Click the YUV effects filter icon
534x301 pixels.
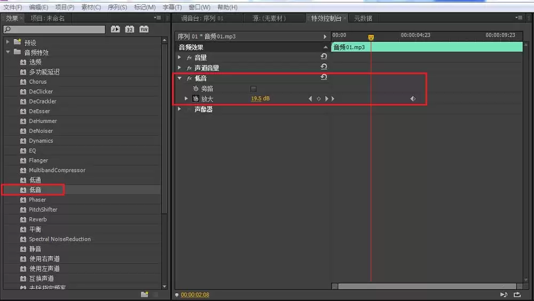click(x=144, y=29)
